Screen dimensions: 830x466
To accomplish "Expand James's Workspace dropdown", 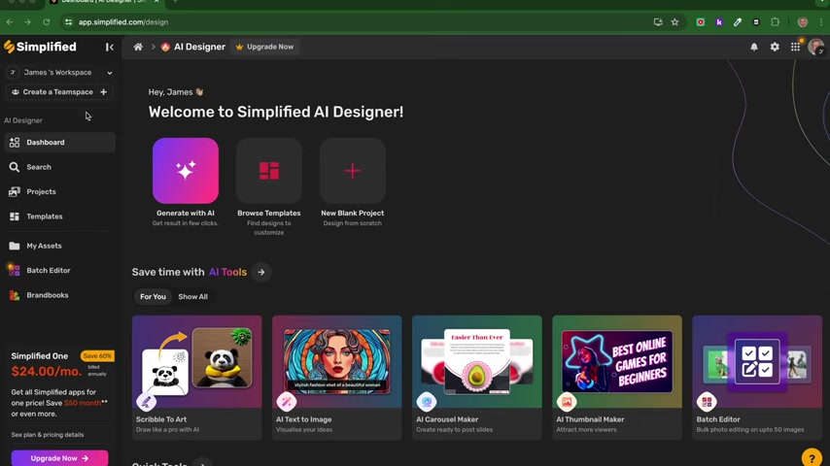I will [109, 73].
